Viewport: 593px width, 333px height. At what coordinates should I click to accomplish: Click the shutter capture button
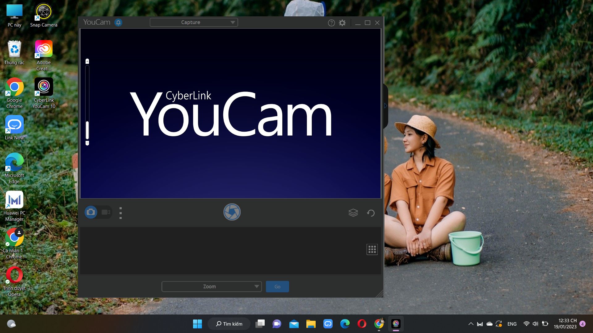[232, 212]
